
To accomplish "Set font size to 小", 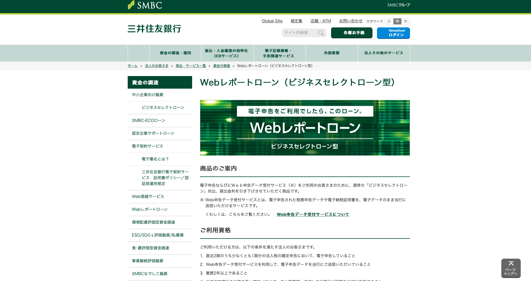I will 389,21.
